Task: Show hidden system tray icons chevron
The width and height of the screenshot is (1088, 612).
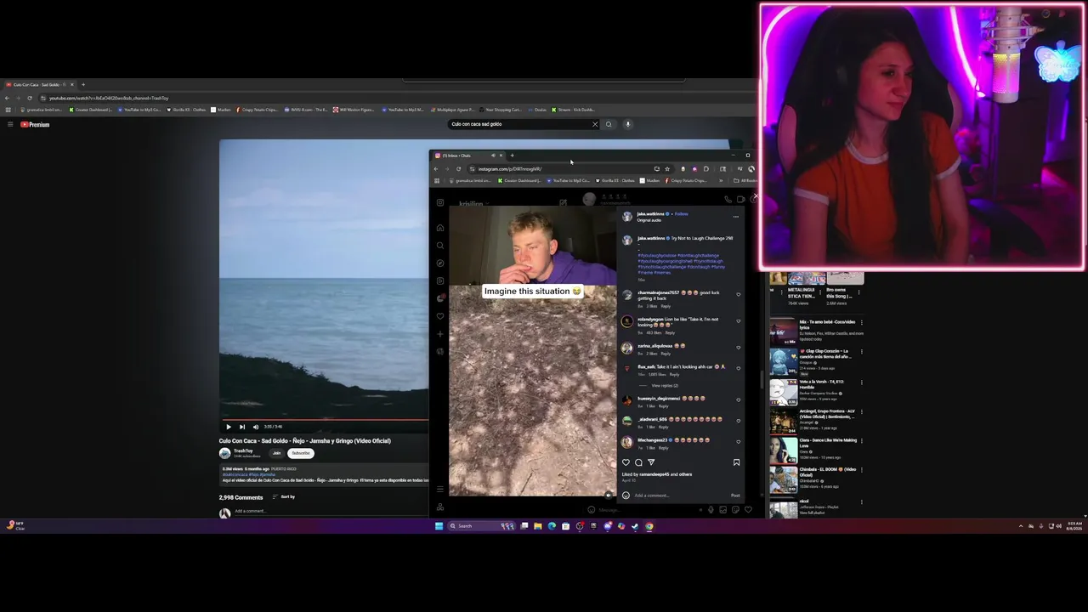Action: 1021,526
